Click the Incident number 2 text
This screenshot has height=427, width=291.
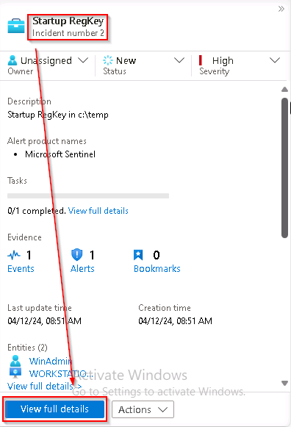68,33
